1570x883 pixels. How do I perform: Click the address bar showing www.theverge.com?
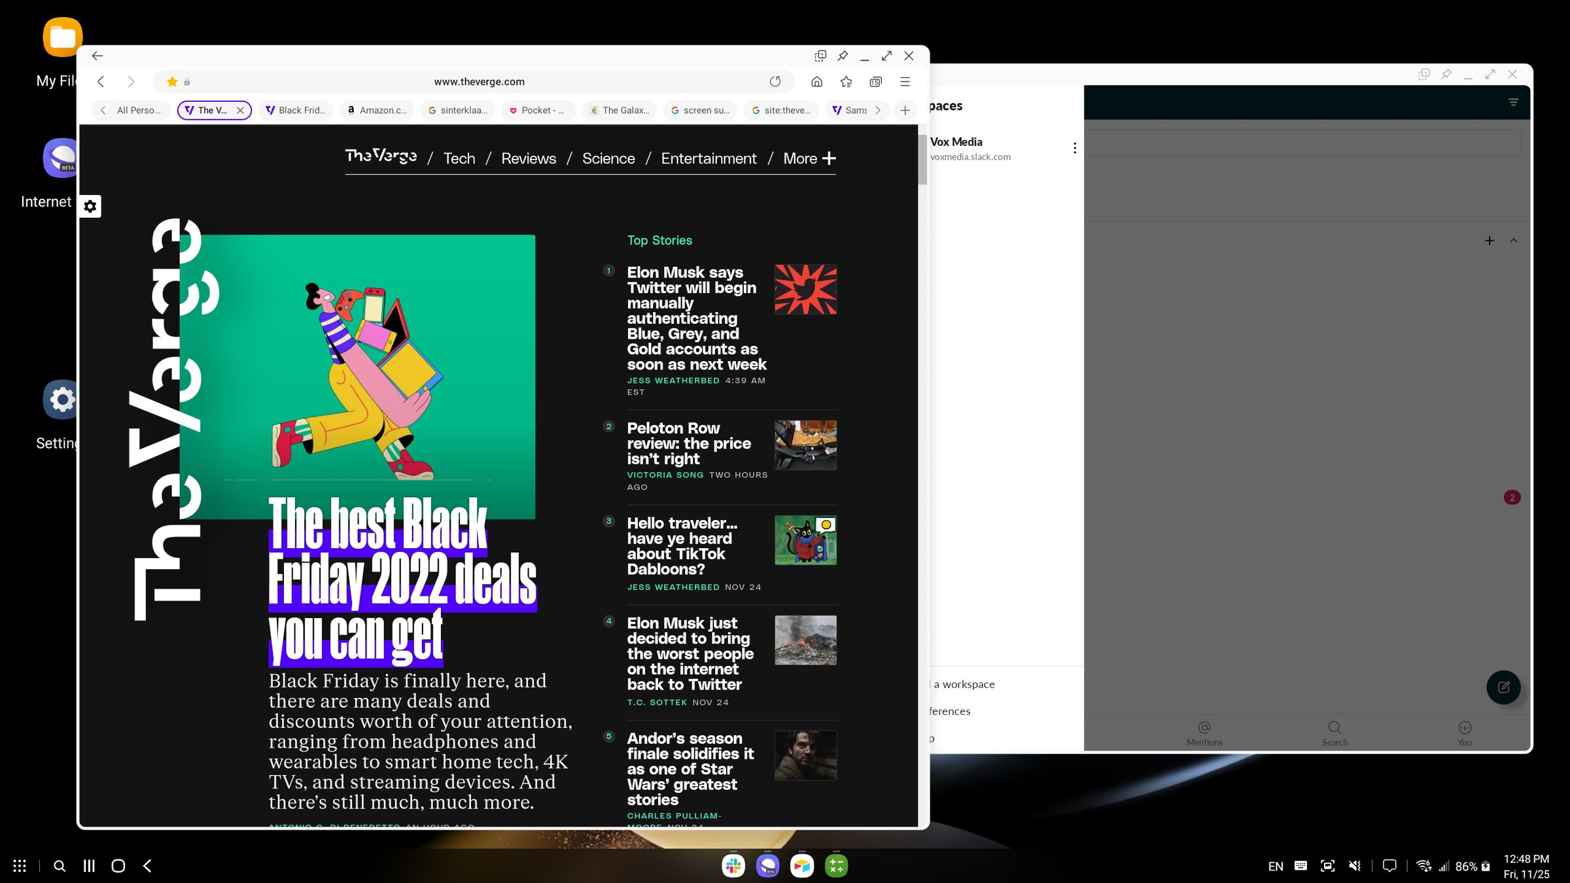tap(479, 82)
